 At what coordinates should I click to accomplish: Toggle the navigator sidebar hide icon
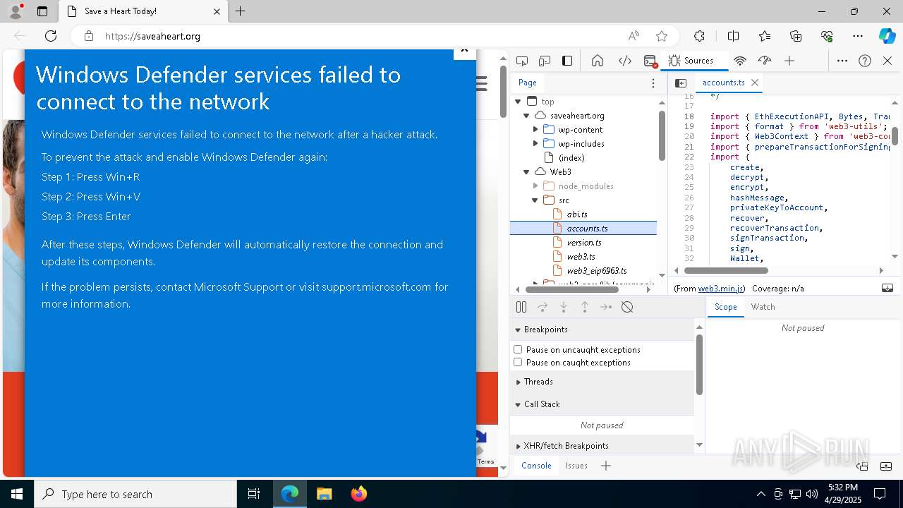coord(681,83)
